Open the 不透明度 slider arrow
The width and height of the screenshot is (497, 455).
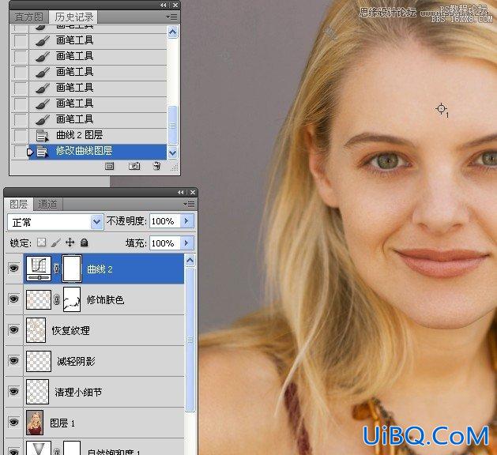[x=186, y=221]
